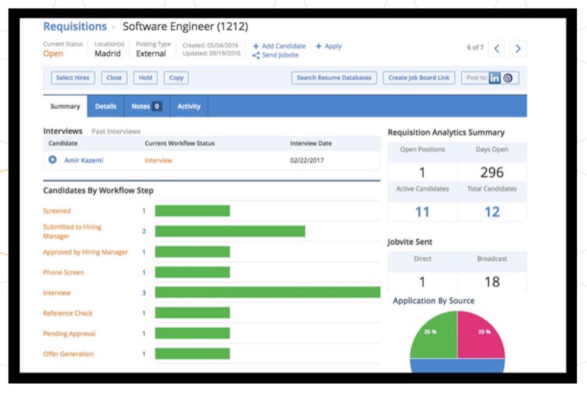Select the green 25% pie chart slice
This screenshot has width=587, height=396.
[430, 332]
